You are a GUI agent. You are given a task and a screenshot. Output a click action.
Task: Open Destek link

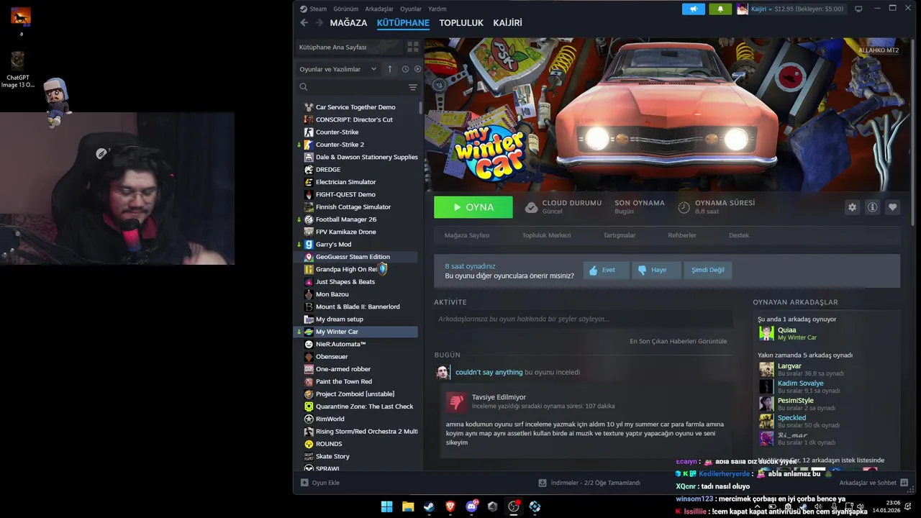[x=739, y=235]
